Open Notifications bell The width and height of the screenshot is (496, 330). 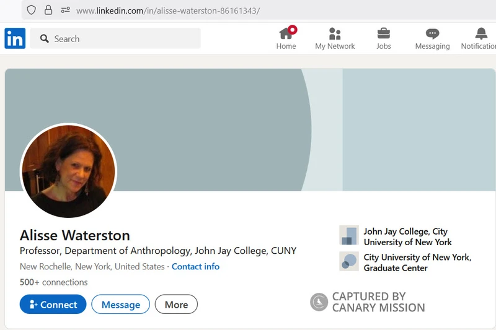point(479,38)
